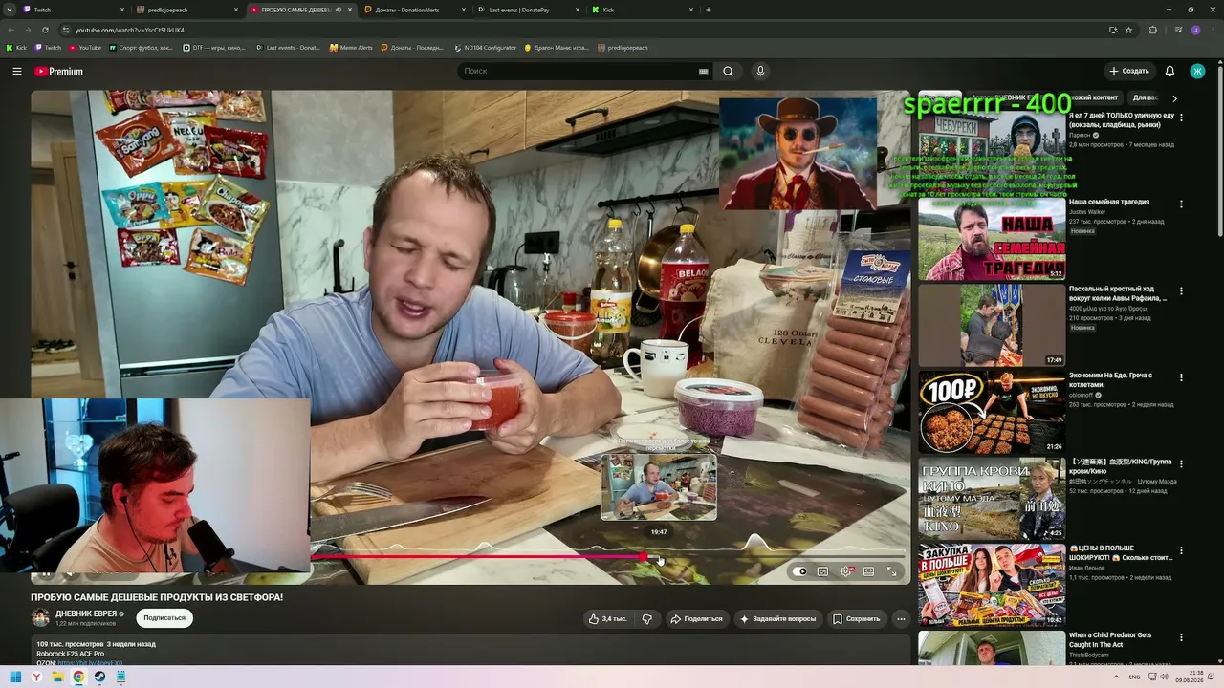
Task: Start voice search with microphone icon
Action: click(x=760, y=72)
